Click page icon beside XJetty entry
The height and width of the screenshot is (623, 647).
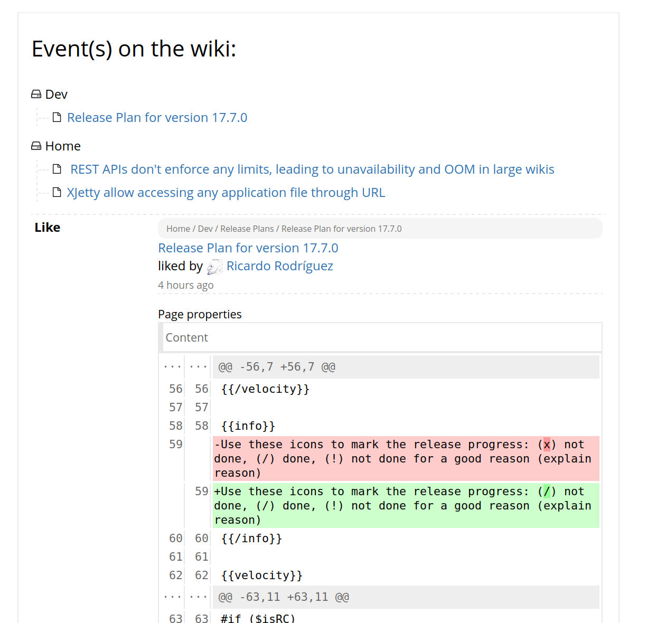[57, 192]
